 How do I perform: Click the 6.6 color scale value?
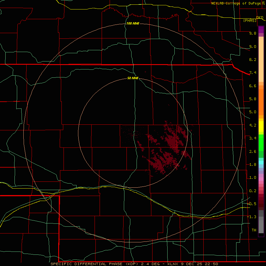pyautogui.click(x=253, y=86)
